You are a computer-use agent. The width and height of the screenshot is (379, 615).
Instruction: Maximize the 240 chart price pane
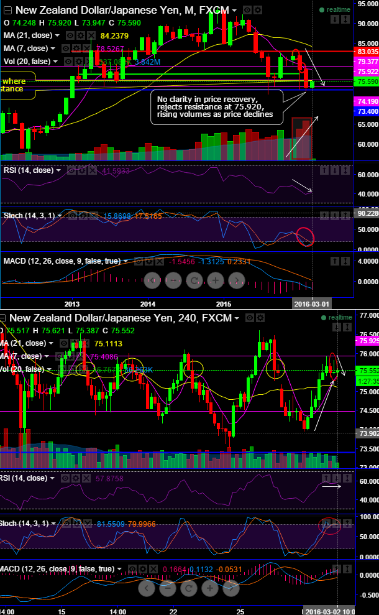pyautogui.click(x=347, y=326)
